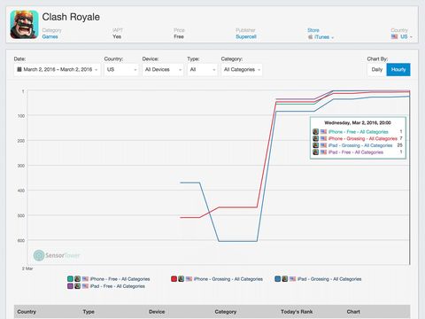
Task: Click the calendar icon in date field
Action: (x=19, y=69)
